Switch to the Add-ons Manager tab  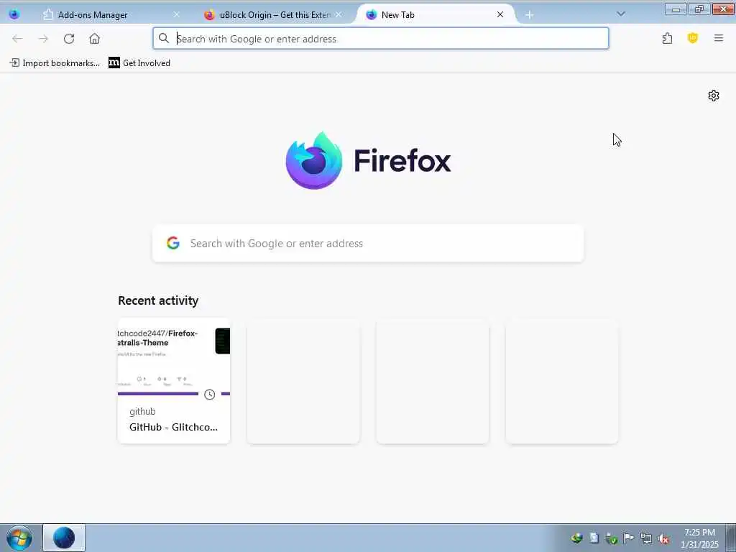111,14
